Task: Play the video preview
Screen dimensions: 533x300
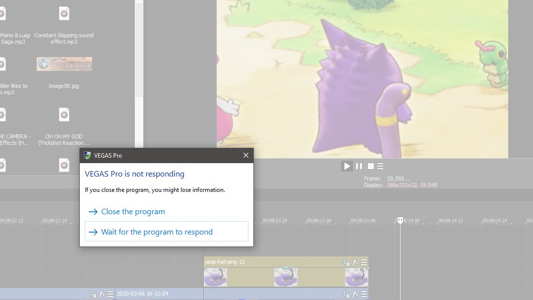Action: (x=347, y=166)
